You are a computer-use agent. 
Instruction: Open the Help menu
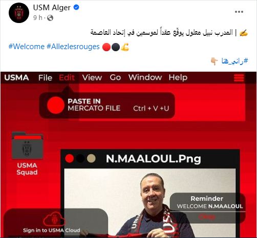point(178,78)
